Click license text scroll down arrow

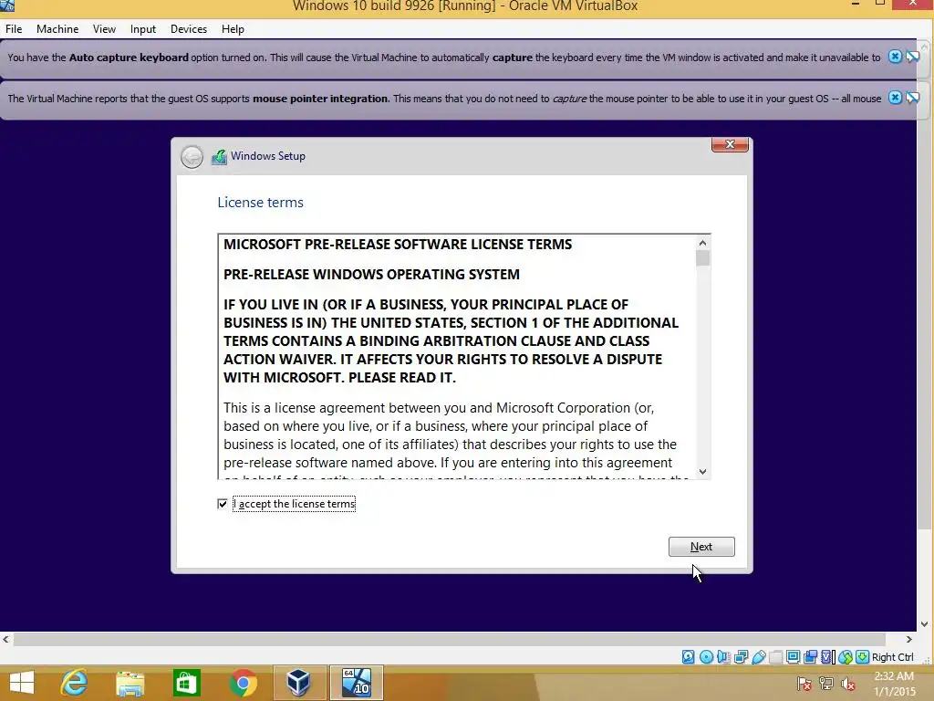[703, 472]
